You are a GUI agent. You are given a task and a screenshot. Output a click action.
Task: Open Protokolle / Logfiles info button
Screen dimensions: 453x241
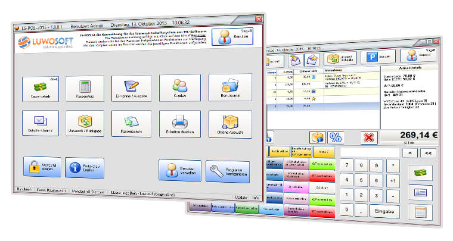click(x=84, y=168)
